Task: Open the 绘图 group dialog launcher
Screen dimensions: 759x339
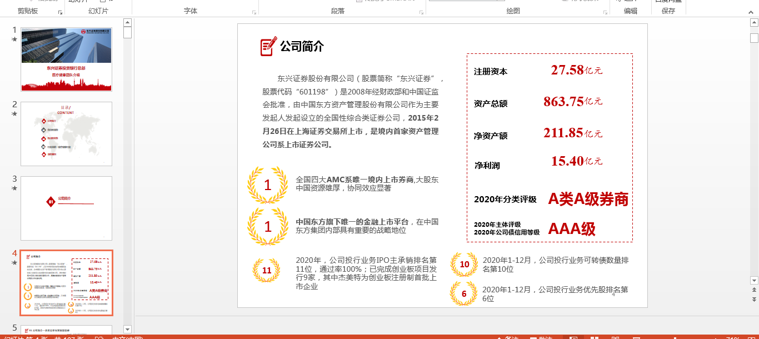Action: point(607,12)
